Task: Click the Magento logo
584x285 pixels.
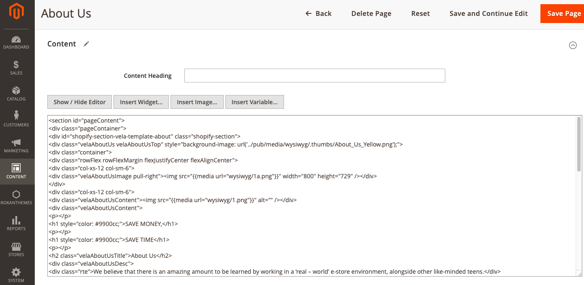Action: pyautogui.click(x=17, y=12)
